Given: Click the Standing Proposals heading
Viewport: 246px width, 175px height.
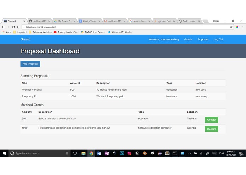Looking at the screenshot, I should [x=34, y=76].
